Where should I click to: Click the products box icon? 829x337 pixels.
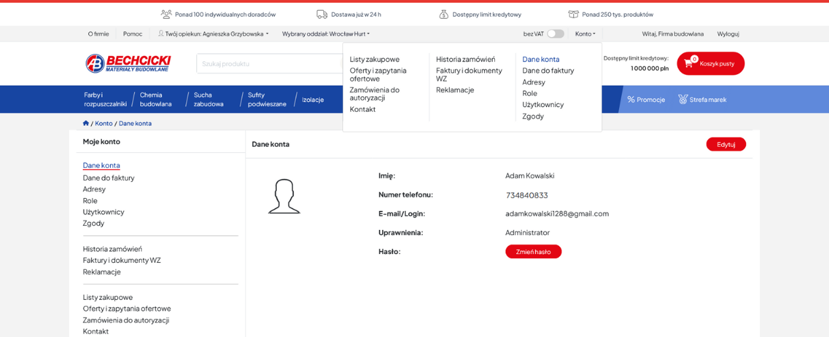coord(574,14)
